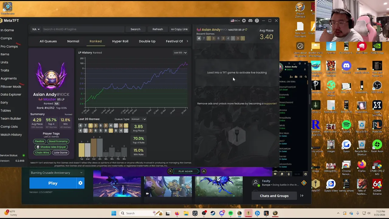Open Data Explorer in MetaTFT sidebar

11,95
